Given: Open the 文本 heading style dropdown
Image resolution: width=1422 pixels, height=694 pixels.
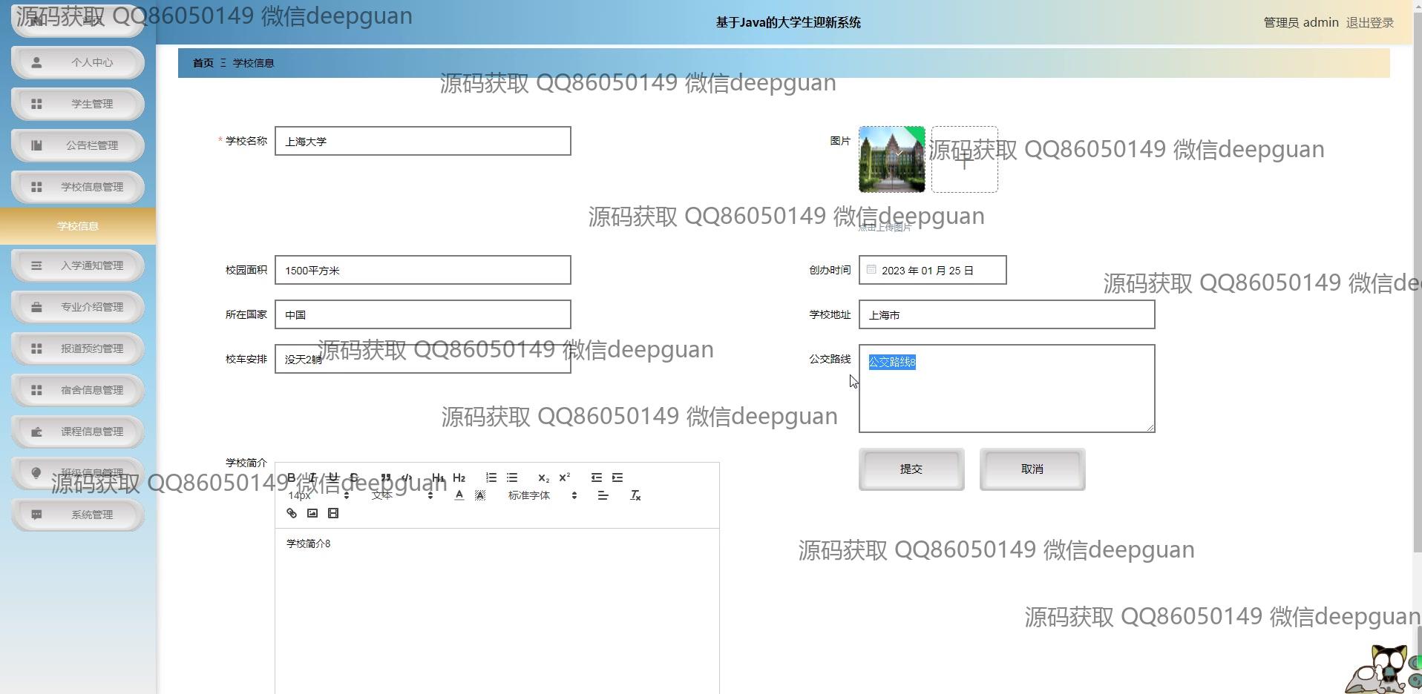Looking at the screenshot, I should (x=402, y=495).
